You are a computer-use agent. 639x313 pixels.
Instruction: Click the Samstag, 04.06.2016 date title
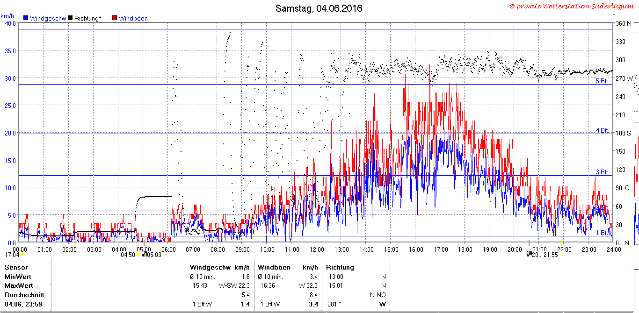pos(319,8)
